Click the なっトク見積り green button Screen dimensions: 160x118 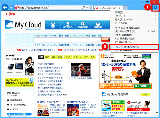coord(142,86)
